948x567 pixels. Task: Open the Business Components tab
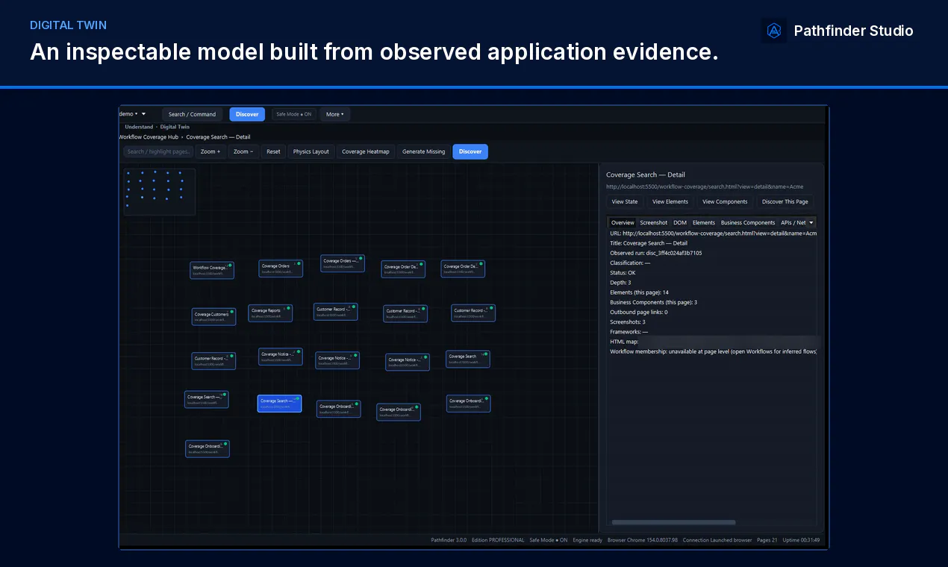point(748,222)
